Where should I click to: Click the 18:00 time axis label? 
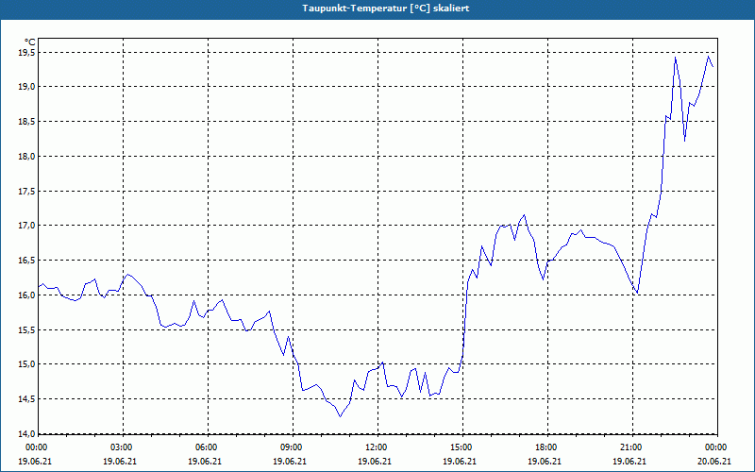click(546, 447)
